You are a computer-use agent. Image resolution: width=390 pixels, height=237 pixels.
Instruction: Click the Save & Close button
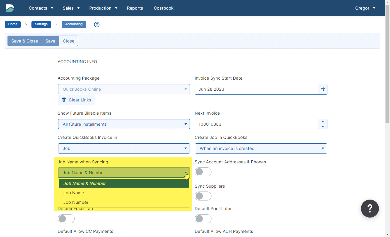click(25, 41)
